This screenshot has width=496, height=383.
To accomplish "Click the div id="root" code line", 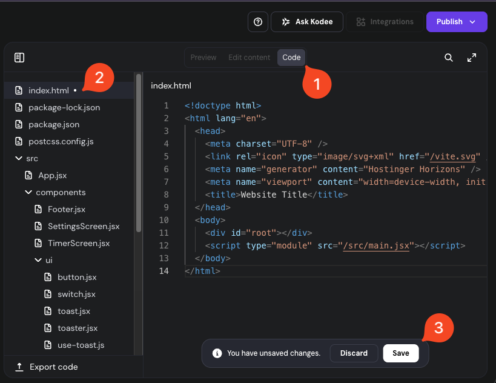I will click(259, 233).
